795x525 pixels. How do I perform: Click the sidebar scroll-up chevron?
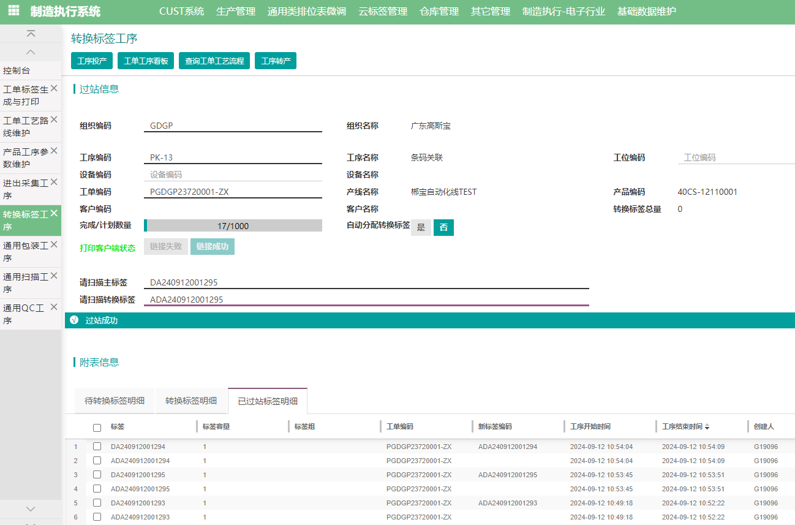coord(31,52)
